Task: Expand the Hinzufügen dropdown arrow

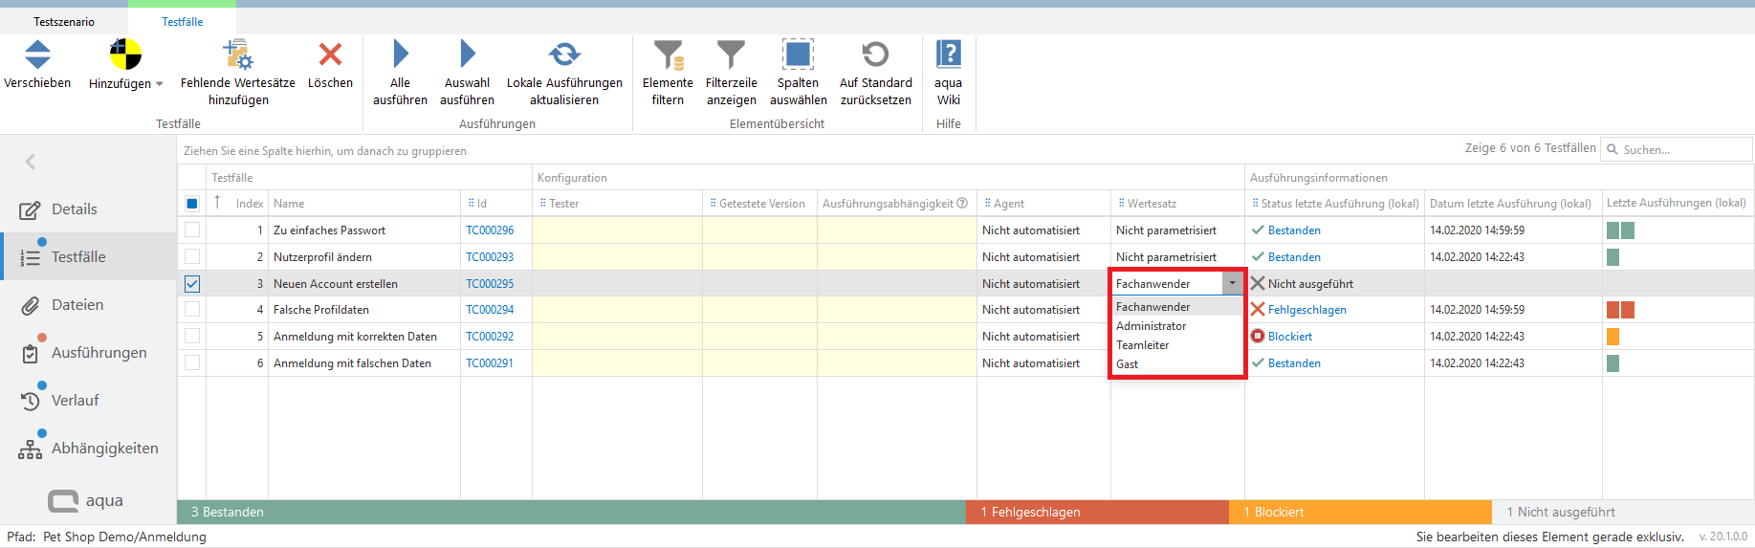Action: pyautogui.click(x=160, y=84)
